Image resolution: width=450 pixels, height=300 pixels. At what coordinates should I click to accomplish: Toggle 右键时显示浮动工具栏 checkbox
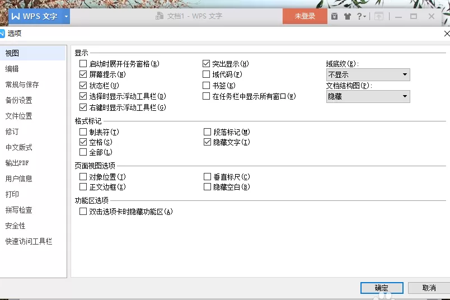pyautogui.click(x=83, y=107)
